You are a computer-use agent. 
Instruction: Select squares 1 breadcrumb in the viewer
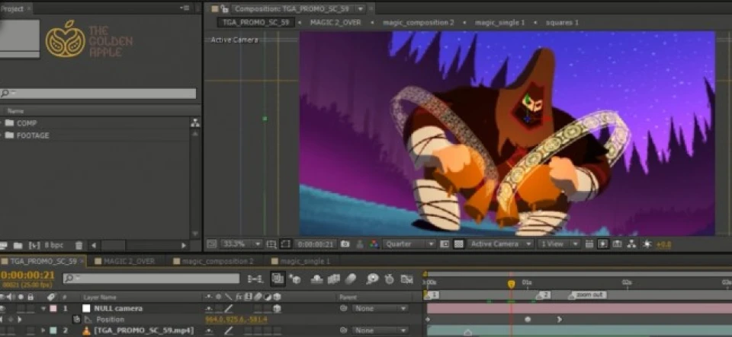562,22
